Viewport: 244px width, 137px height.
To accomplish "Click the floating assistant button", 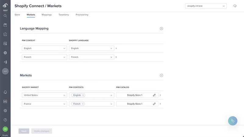I will pos(233,121).
